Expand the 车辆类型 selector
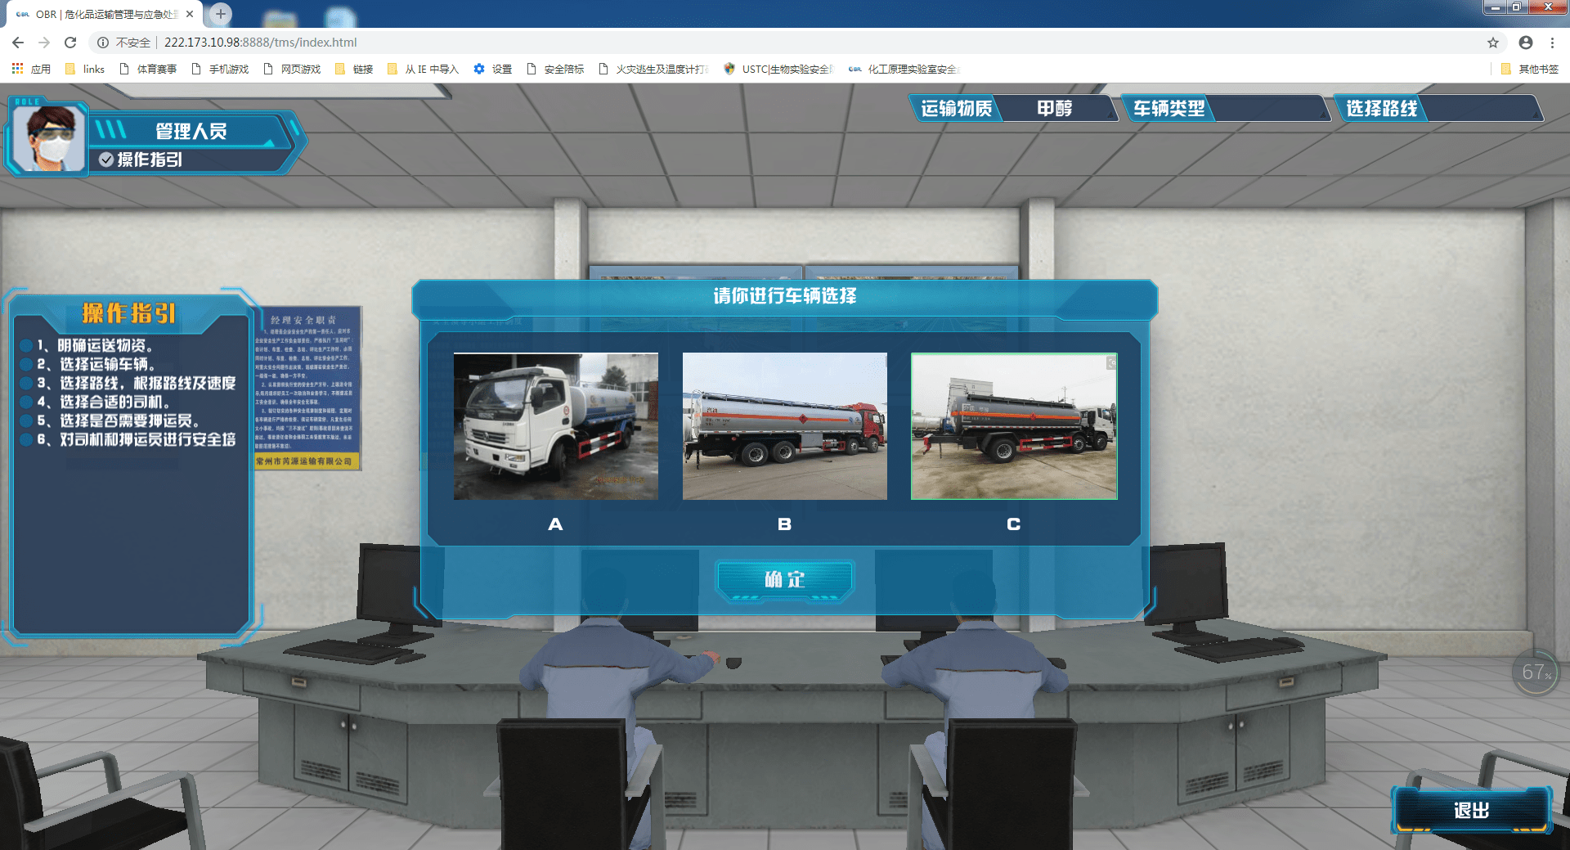This screenshot has height=850, width=1570. 1225,108
